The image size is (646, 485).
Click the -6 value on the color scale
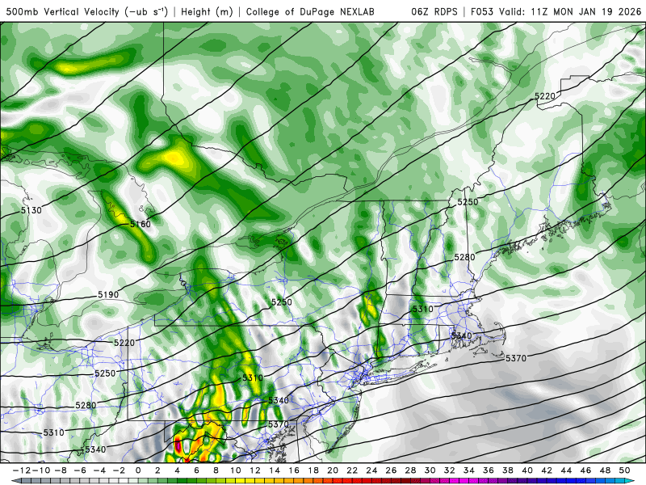click(x=80, y=470)
